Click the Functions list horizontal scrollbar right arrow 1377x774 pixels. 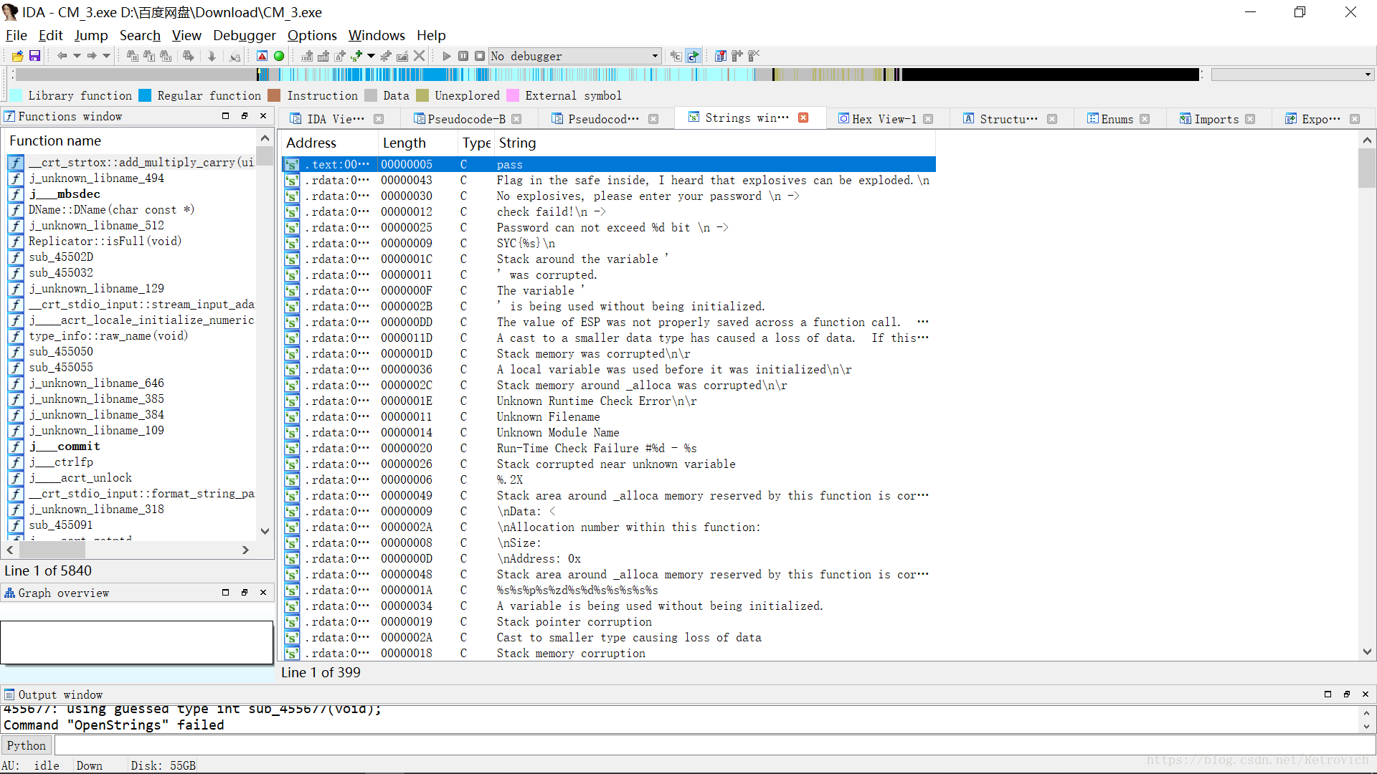[x=245, y=550]
